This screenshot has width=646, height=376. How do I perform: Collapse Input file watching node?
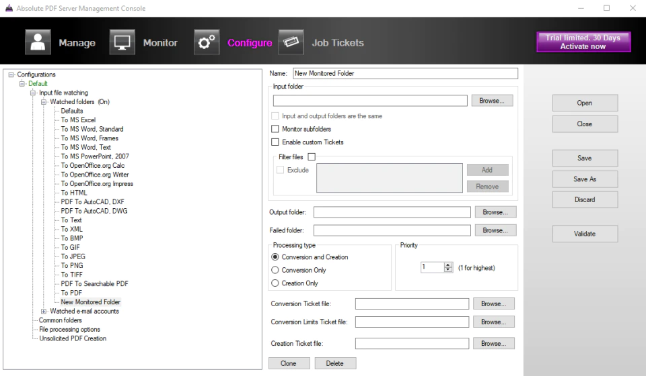pyautogui.click(x=33, y=93)
